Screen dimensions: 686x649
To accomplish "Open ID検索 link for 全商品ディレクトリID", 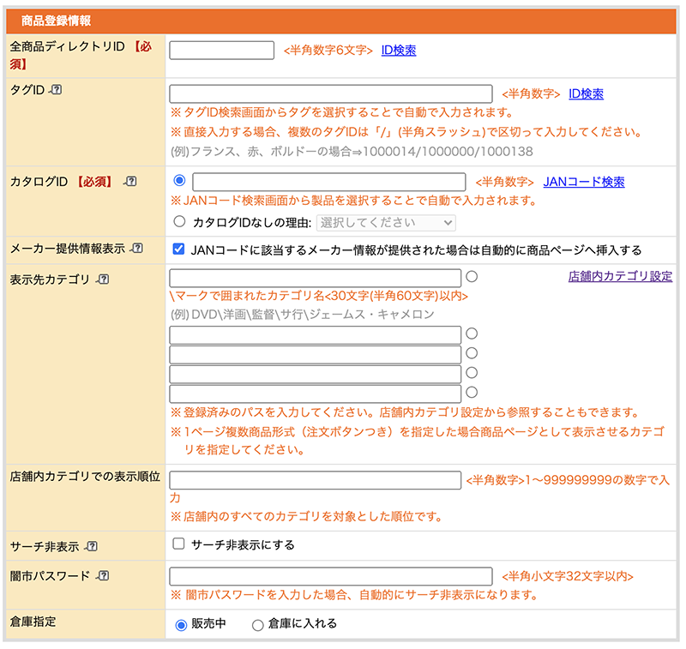I will 399,51.
